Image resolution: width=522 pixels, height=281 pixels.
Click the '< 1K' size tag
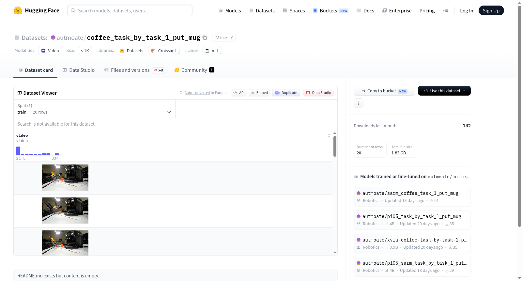click(85, 51)
